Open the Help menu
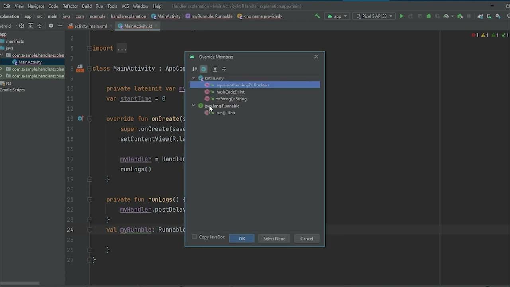510x287 pixels. click(157, 6)
